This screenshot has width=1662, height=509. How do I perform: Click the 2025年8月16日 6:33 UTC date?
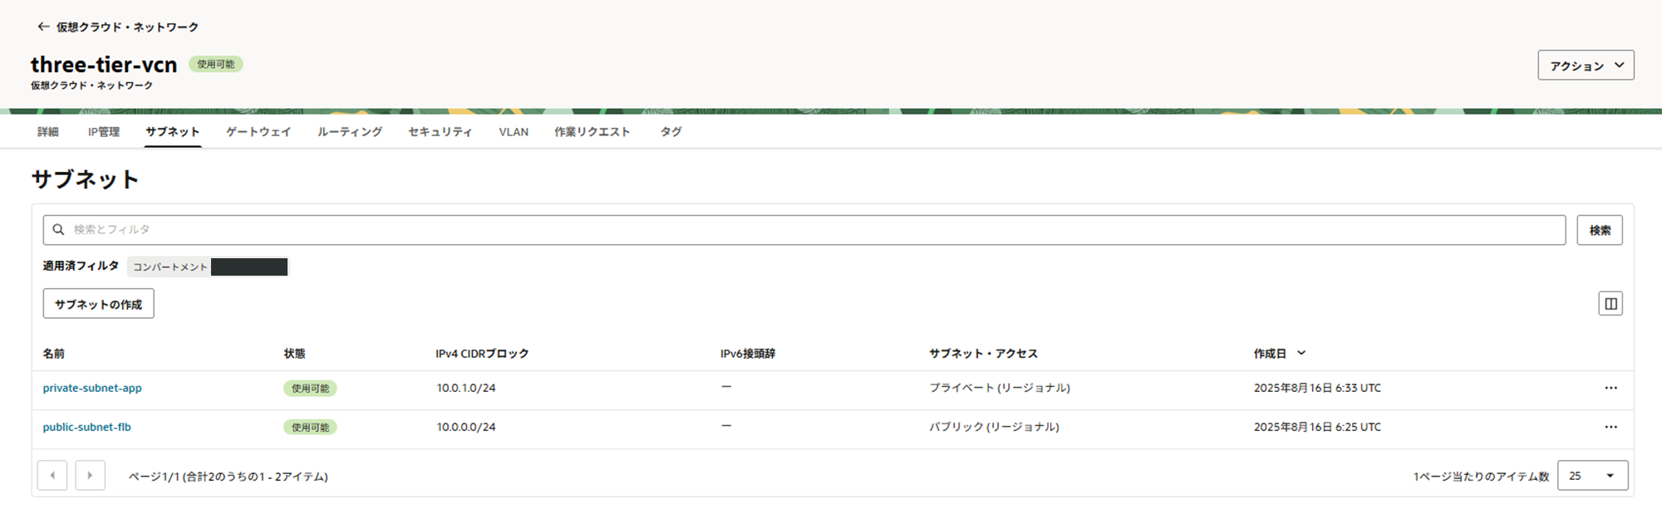[x=1317, y=389]
